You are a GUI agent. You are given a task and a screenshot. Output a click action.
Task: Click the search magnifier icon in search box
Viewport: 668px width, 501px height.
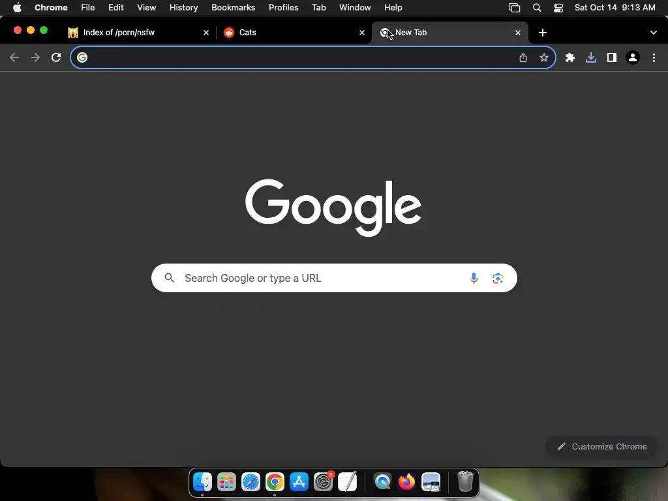(x=170, y=278)
